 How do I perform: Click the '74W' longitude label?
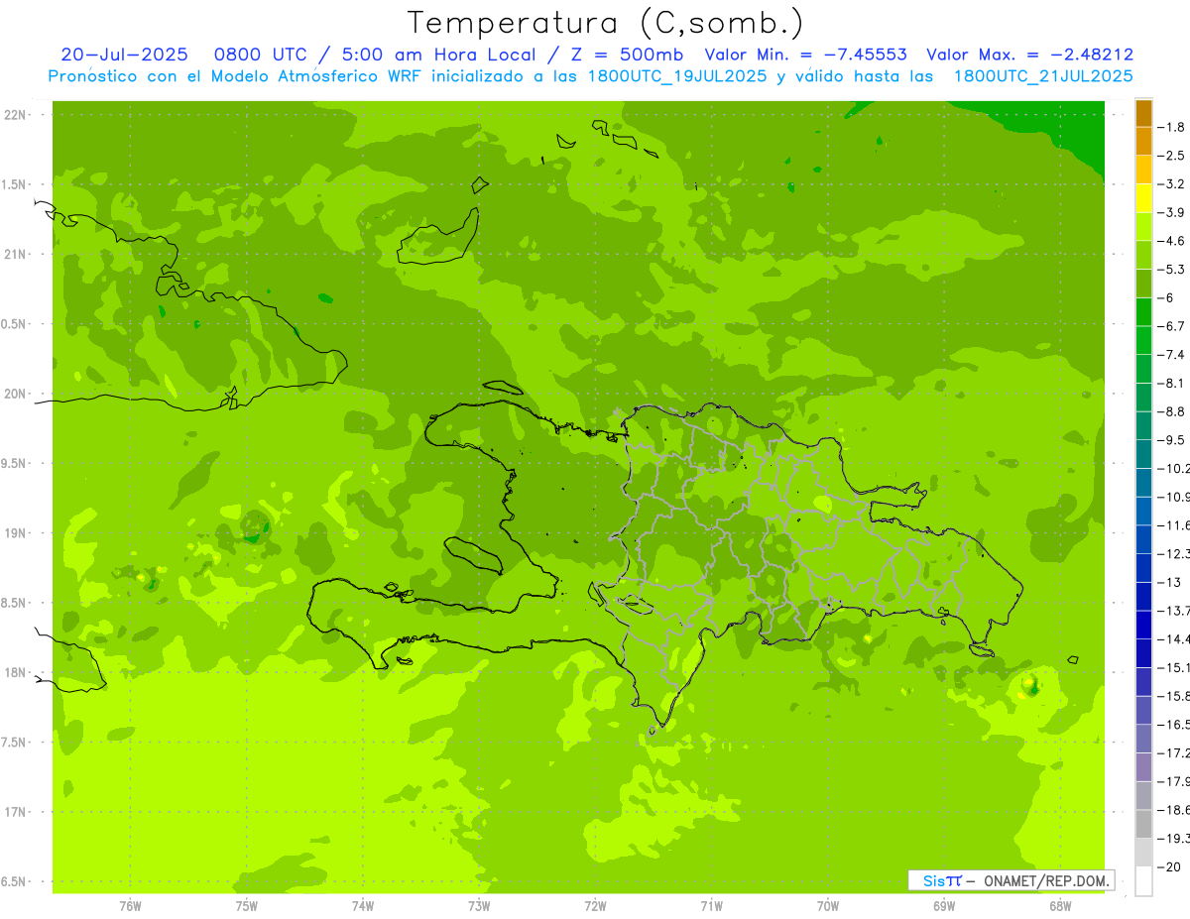(362, 905)
